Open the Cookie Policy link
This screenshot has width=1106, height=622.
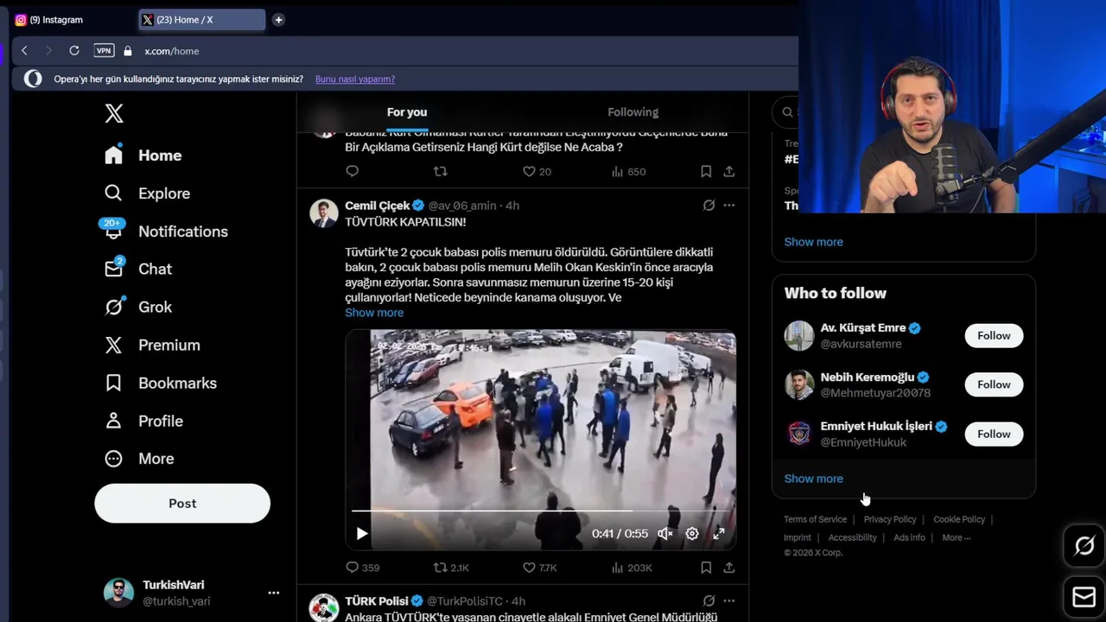coord(959,519)
